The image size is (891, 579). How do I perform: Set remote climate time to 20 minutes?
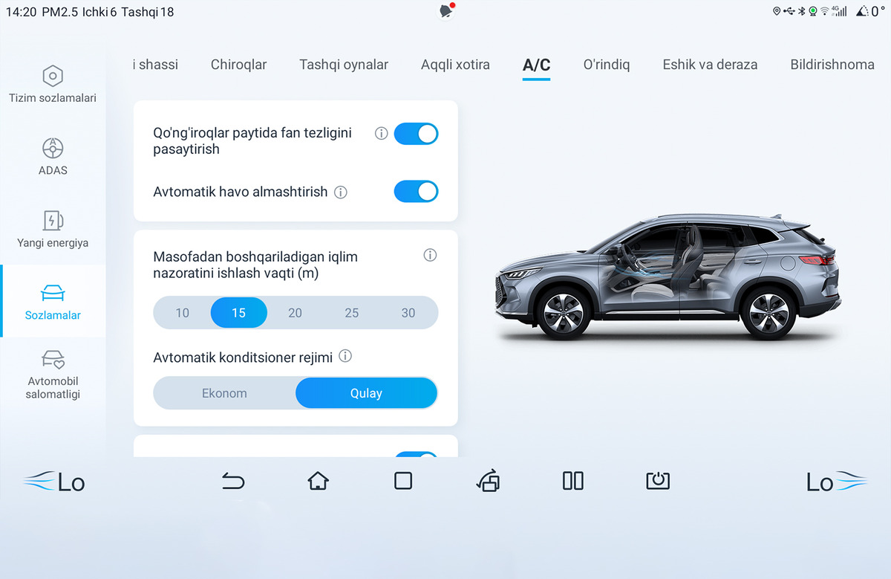click(295, 313)
